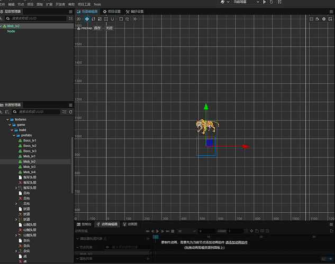Expand the 山贼头领 atlas item

(x=16, y=235)
